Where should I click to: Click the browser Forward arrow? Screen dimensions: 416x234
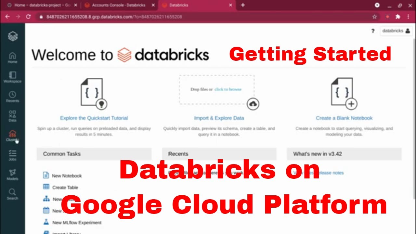click(x=18, y=17)
